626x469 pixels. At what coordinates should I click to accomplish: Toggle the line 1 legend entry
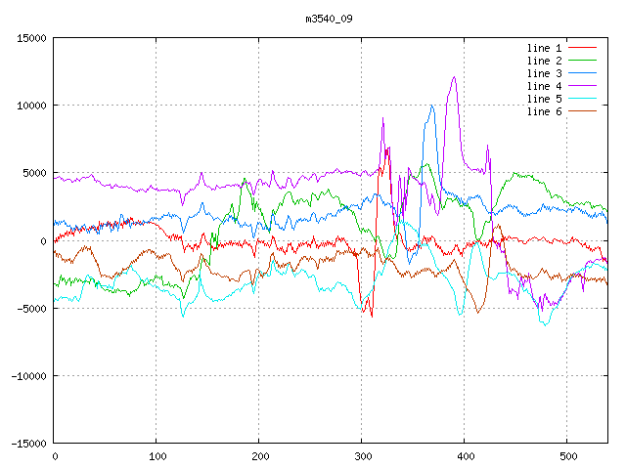point(544,48)
